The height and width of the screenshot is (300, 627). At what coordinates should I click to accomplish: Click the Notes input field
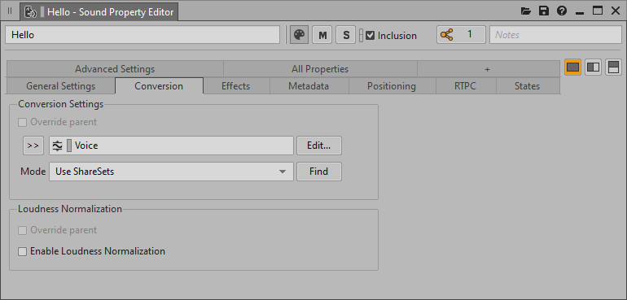[x=555, y=35]
